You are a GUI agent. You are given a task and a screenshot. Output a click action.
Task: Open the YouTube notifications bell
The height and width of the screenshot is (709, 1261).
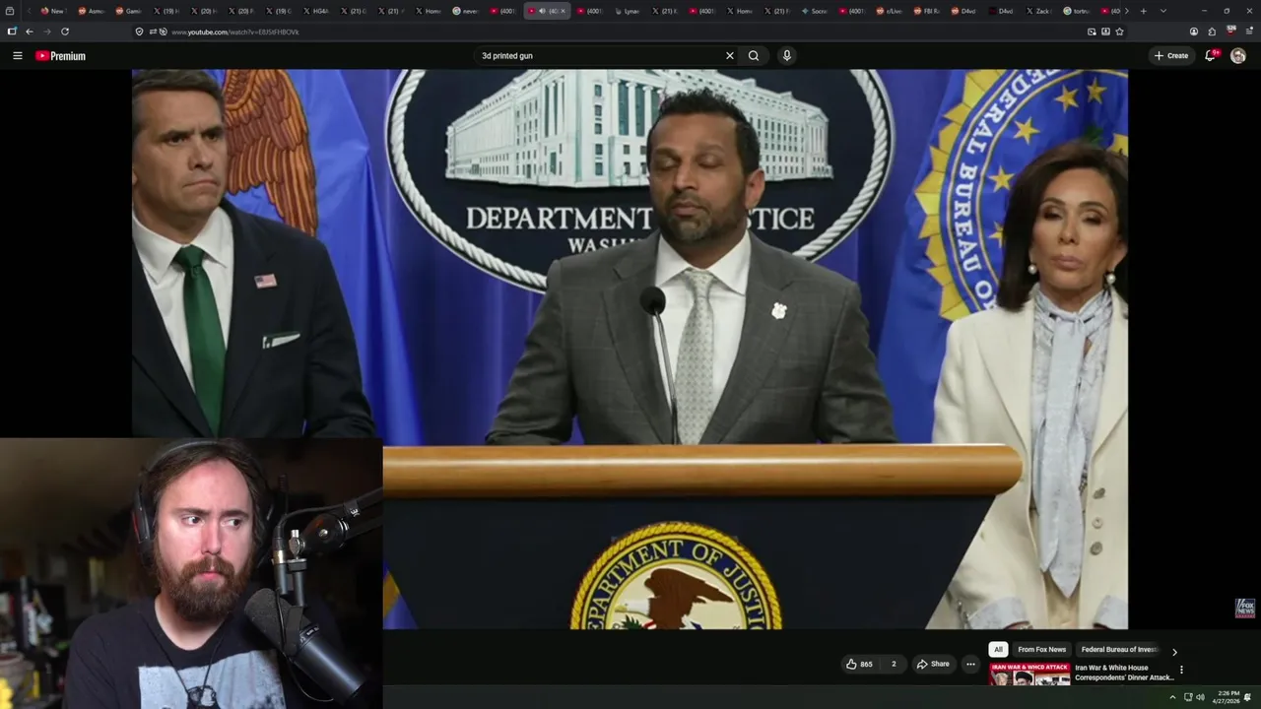pos(1211,56)
